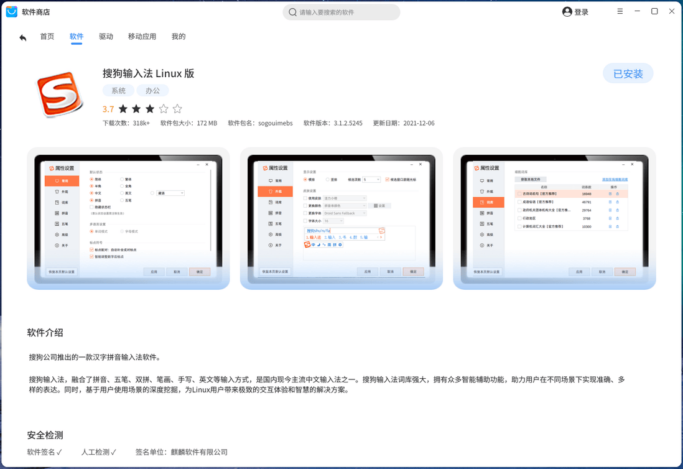Switch to the 首页 tab
Screen dimensions: 683x469
click(47, 37)
